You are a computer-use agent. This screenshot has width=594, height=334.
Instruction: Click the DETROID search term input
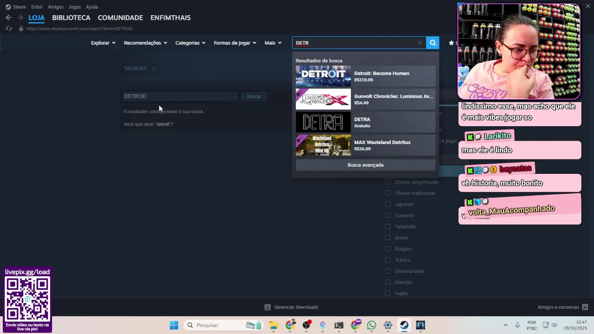tap(180, 96)
